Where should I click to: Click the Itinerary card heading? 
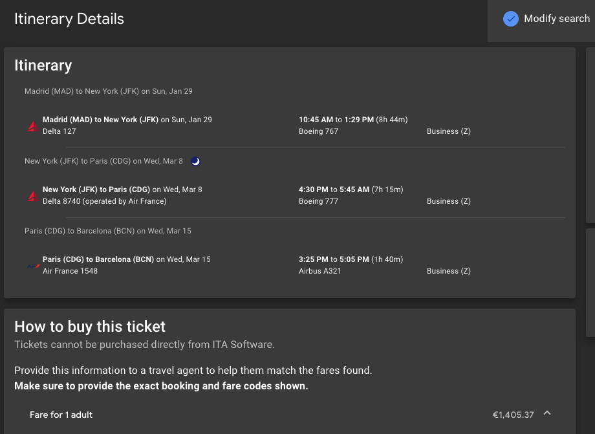[43, 65]
